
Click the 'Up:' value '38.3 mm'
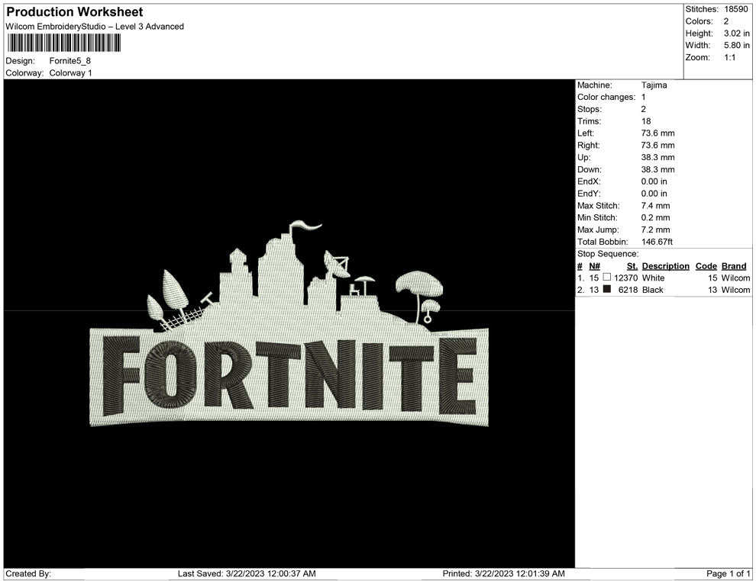[x=658, y=157]
